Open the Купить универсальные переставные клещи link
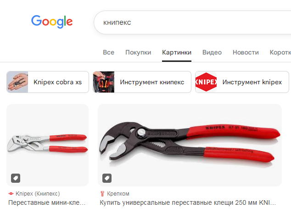291x213 pixels. point(188,202)
